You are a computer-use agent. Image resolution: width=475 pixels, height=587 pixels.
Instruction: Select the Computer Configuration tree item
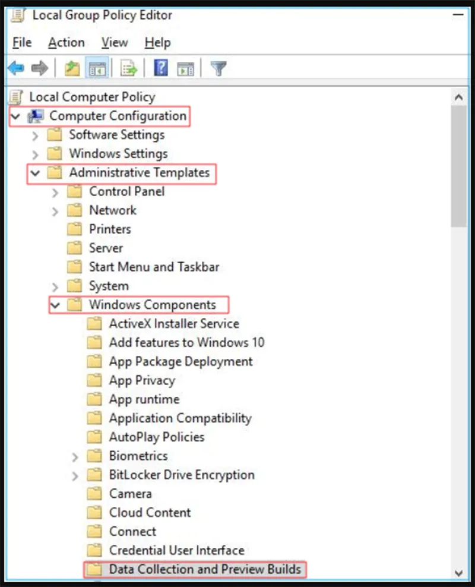118,116
